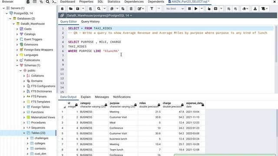The width and height of the screenshot is (278, 156).
Task: Open the Query Tool from Browser toolbar
Action: click(28, 2)
